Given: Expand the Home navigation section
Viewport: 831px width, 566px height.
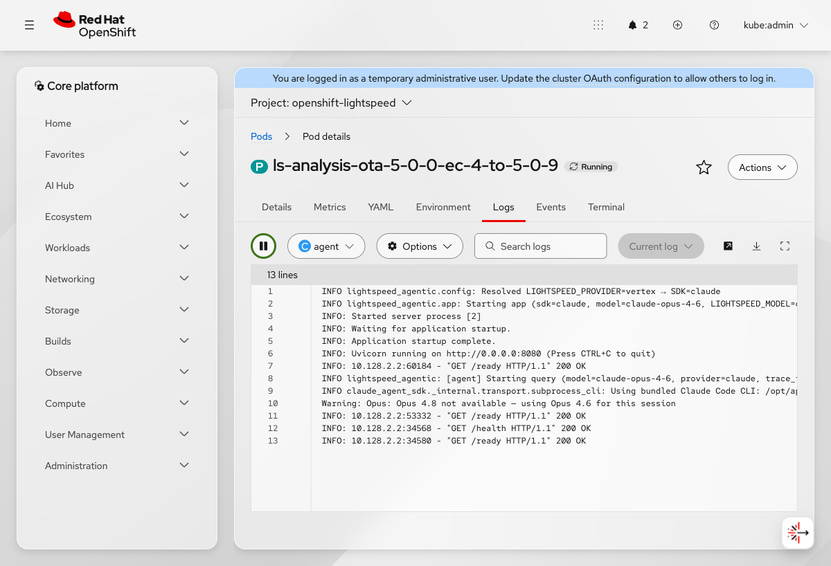Looking at the screenshot, I should (117, 123).
